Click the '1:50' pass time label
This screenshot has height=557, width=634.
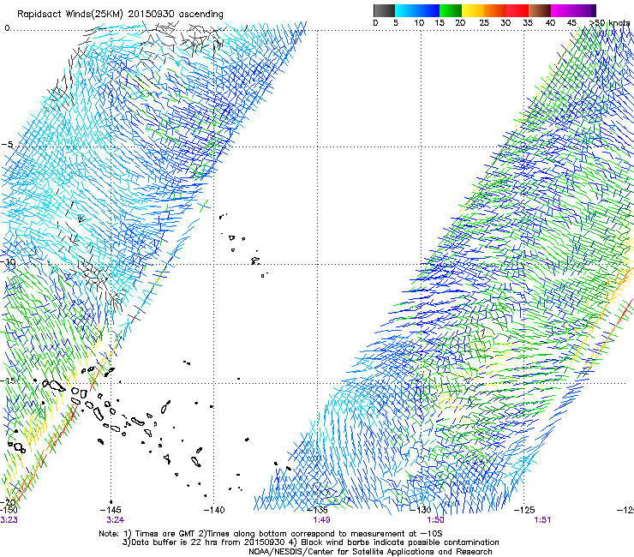click(x=435, y=520)
